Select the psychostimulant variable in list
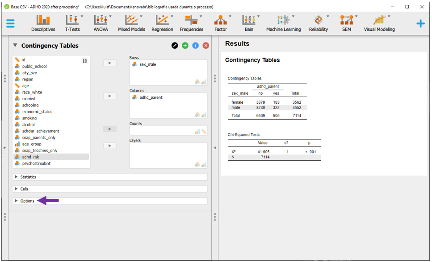The image size is (432, 262). click(36, 164)
